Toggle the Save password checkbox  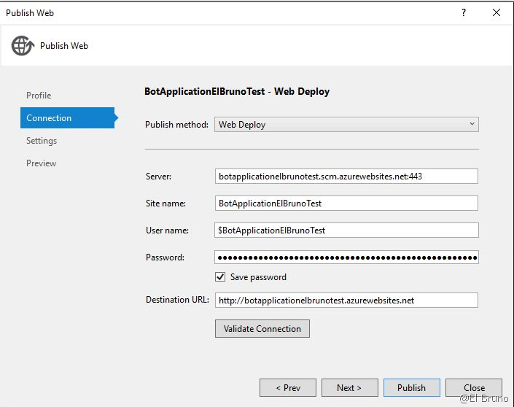(x=220, y=277)
